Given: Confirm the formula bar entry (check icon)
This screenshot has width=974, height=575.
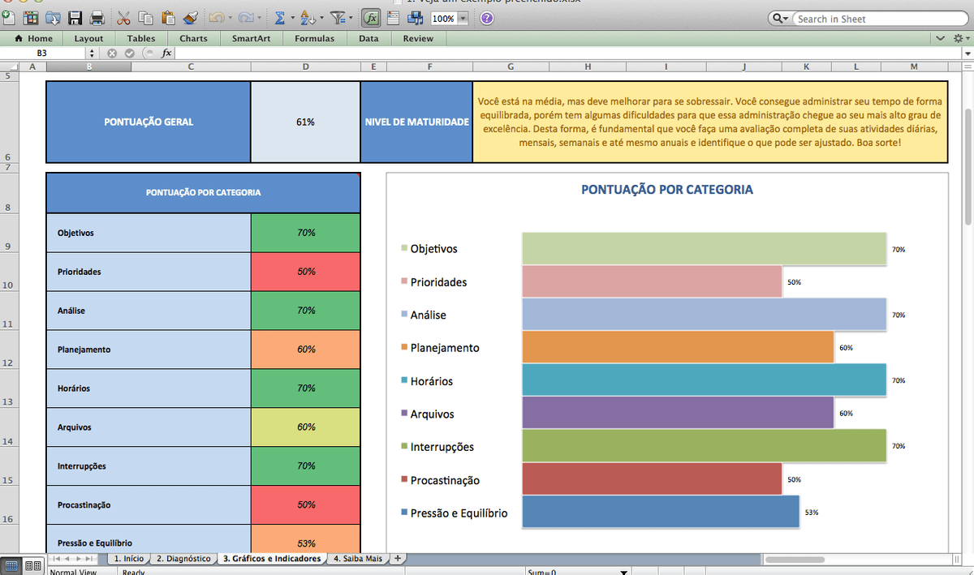Looking at the screenshot, I should (x=129, y=53).
